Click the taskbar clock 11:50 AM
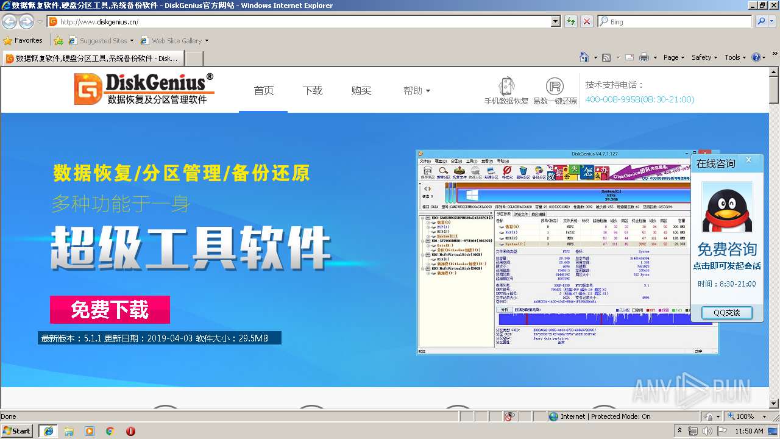The image size is (780, 439). coord(749,431)
